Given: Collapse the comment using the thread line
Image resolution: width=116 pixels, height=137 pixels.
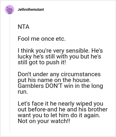Looking at the screenshot, I should click(x=10, y=73).
